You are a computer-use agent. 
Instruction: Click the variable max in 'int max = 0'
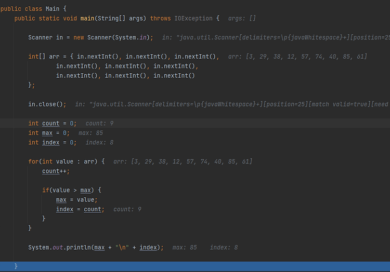[47, 133]
